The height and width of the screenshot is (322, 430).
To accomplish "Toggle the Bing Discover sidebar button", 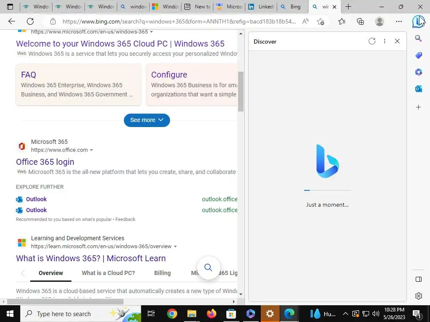I will pyautogui.click(x=419, y=21).
